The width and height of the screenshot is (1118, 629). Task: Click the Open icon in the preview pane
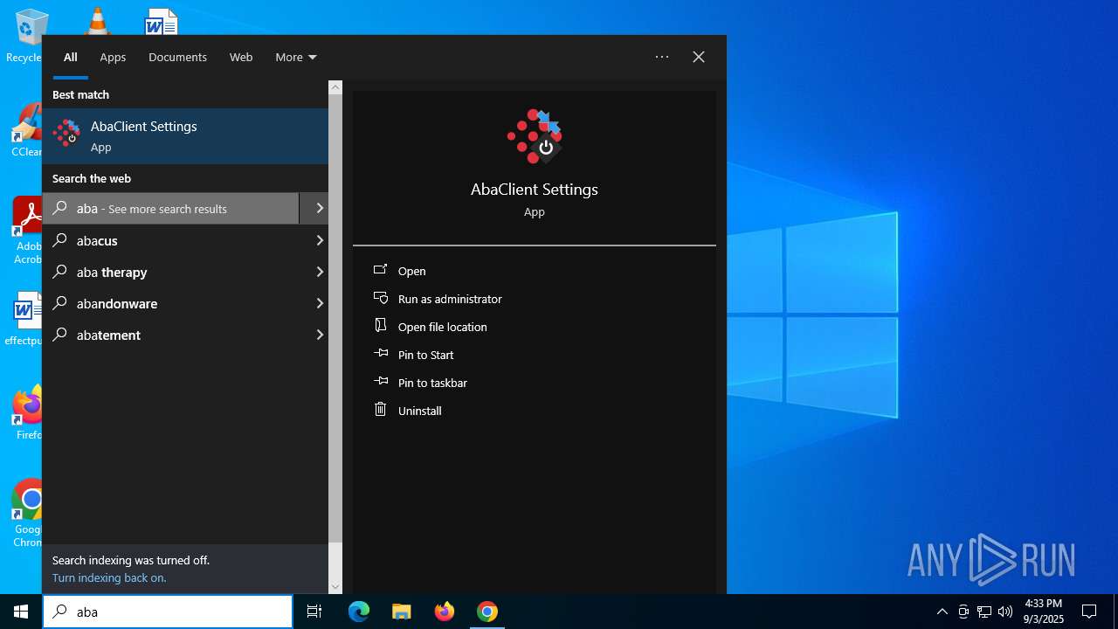pyautogui.click(x=380, y=270)
